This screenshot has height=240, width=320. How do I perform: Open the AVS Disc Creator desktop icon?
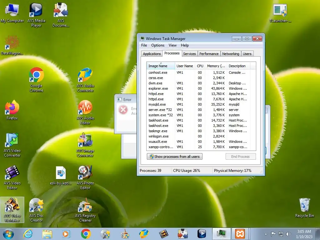[x=36, y=210]
